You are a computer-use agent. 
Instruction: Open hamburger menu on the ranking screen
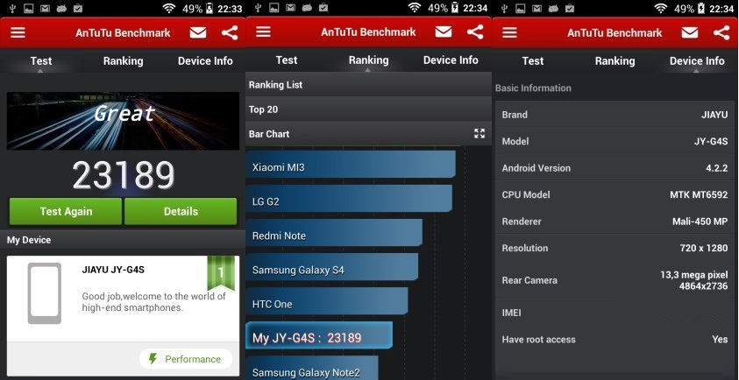coord(264,32)
